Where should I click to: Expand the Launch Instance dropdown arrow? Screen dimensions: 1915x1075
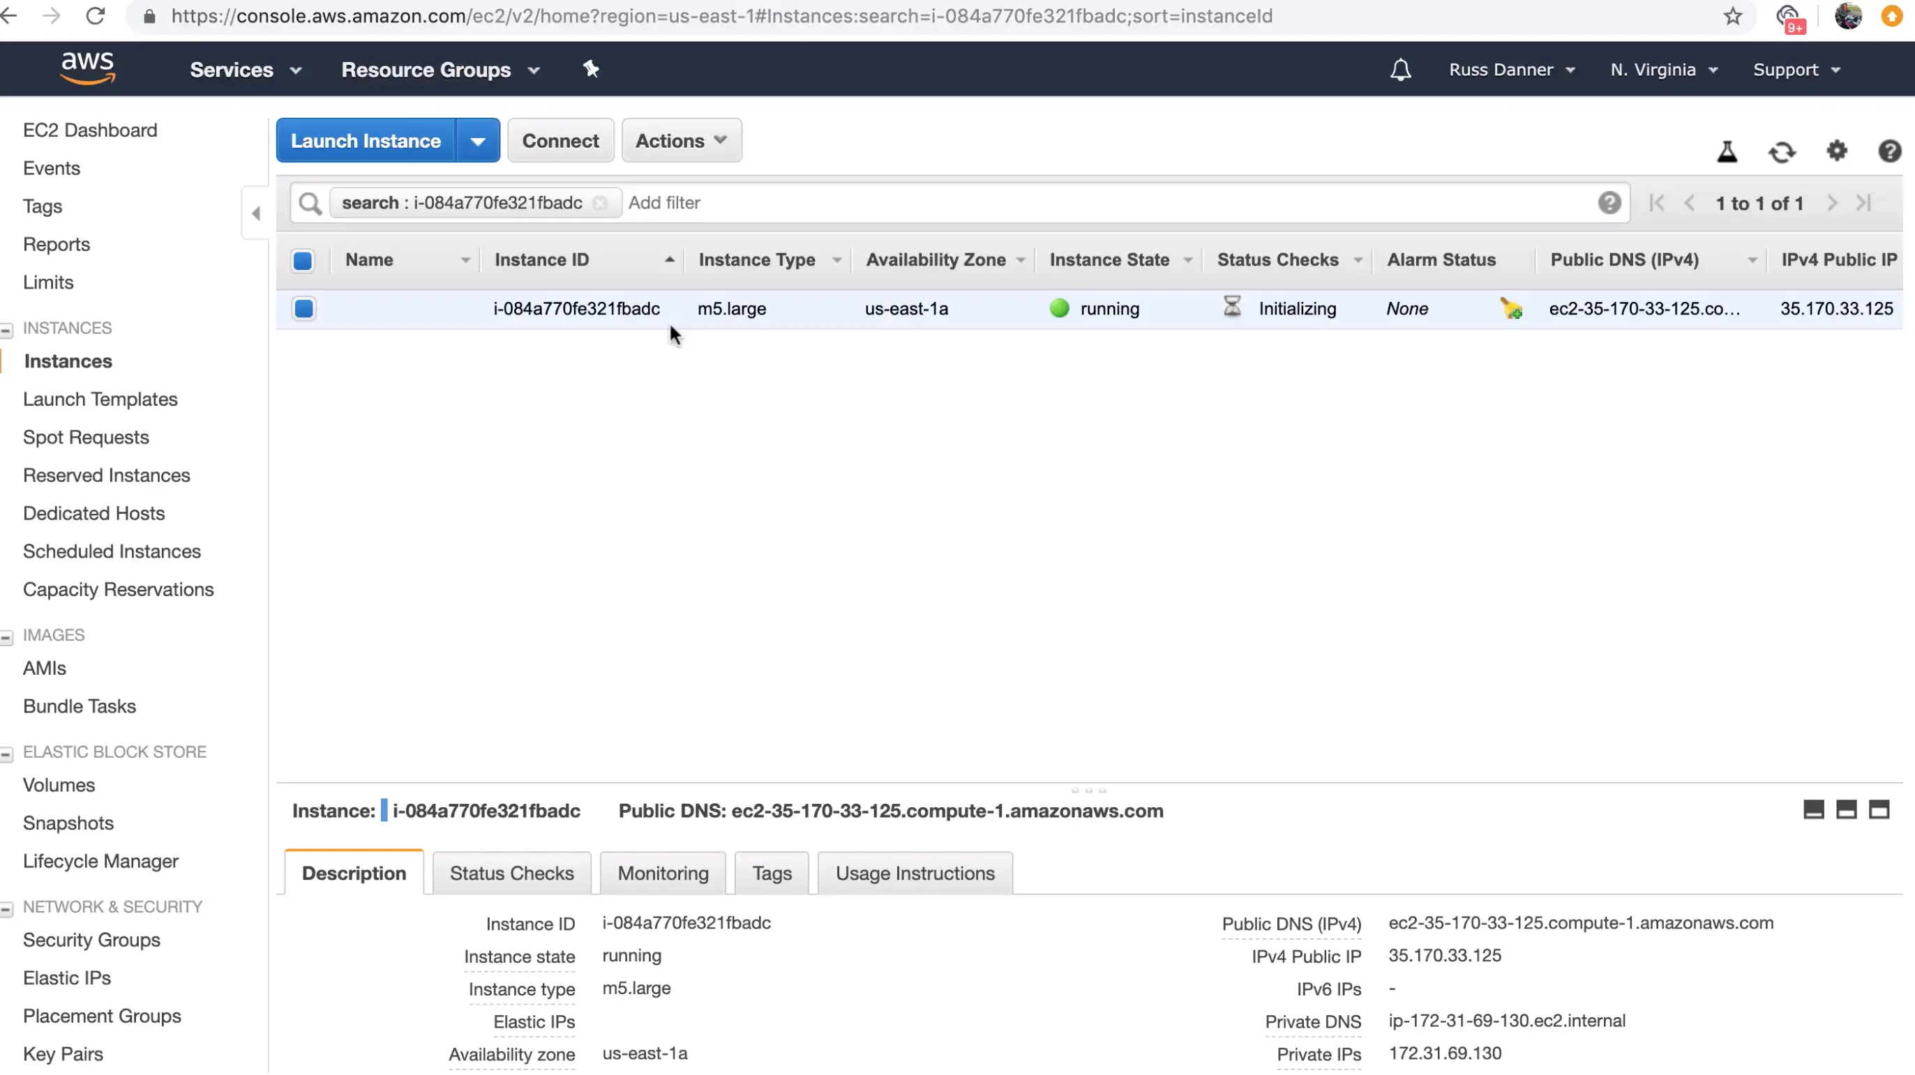(x=477, y=141)
